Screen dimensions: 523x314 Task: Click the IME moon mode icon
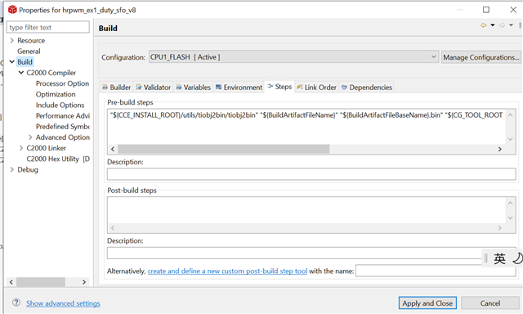(517, 258)
